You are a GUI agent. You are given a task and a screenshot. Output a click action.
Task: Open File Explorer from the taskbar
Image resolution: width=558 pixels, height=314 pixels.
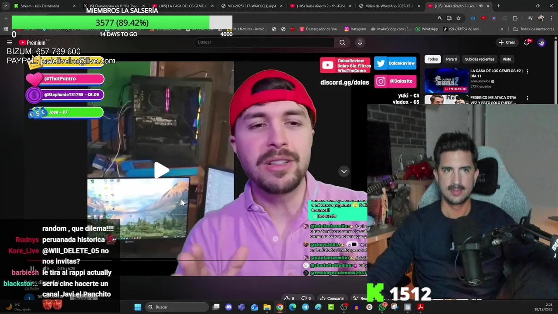pyautogui.click(x=267, y=307)
